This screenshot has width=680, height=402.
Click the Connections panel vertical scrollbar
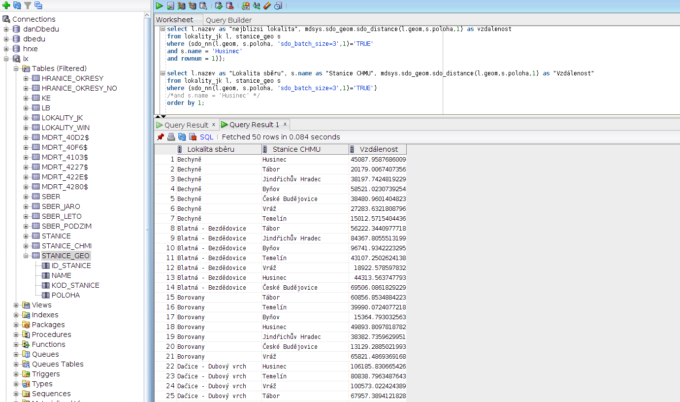click(147, 207)
